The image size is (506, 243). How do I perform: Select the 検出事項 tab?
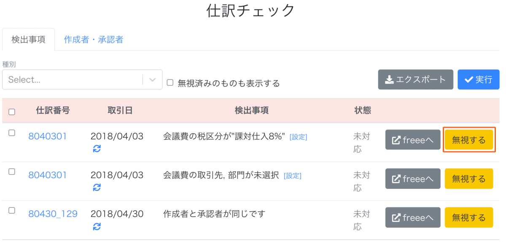tap(28, 40)
